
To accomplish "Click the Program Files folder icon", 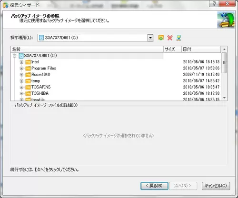I will click(28, 68).
